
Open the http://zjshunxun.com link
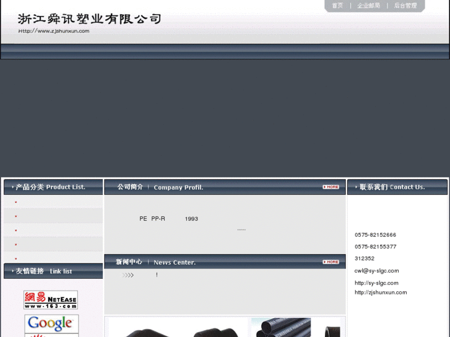click(x=381, y=292)
